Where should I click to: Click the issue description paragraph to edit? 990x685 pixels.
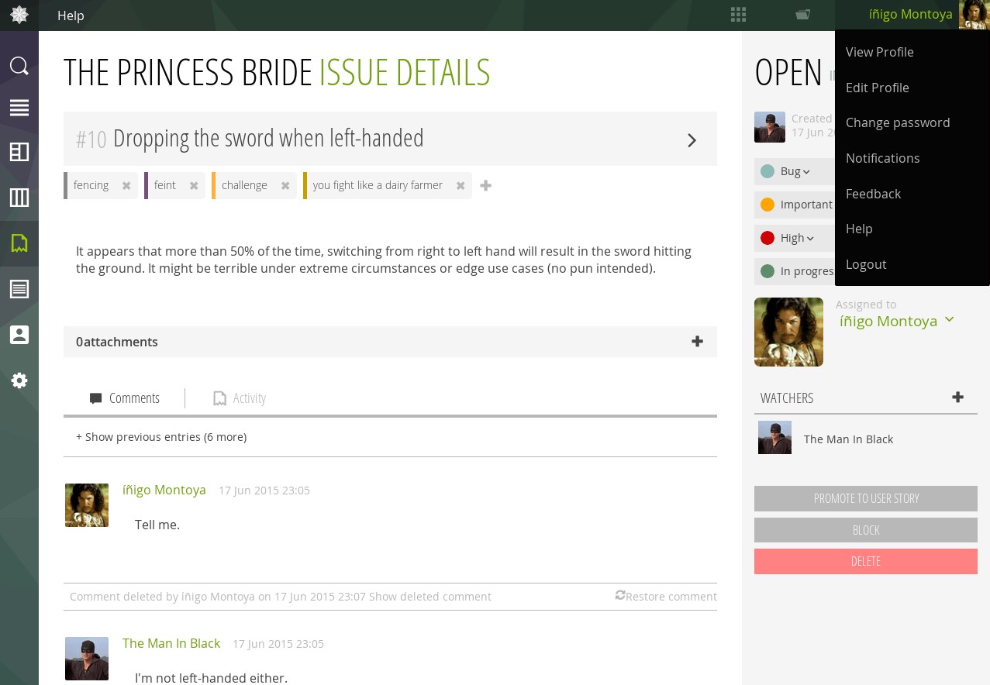(x=384, y=260)
